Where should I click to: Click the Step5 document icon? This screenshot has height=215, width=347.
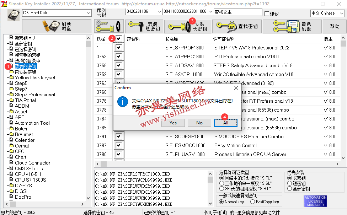click(11, 83)
